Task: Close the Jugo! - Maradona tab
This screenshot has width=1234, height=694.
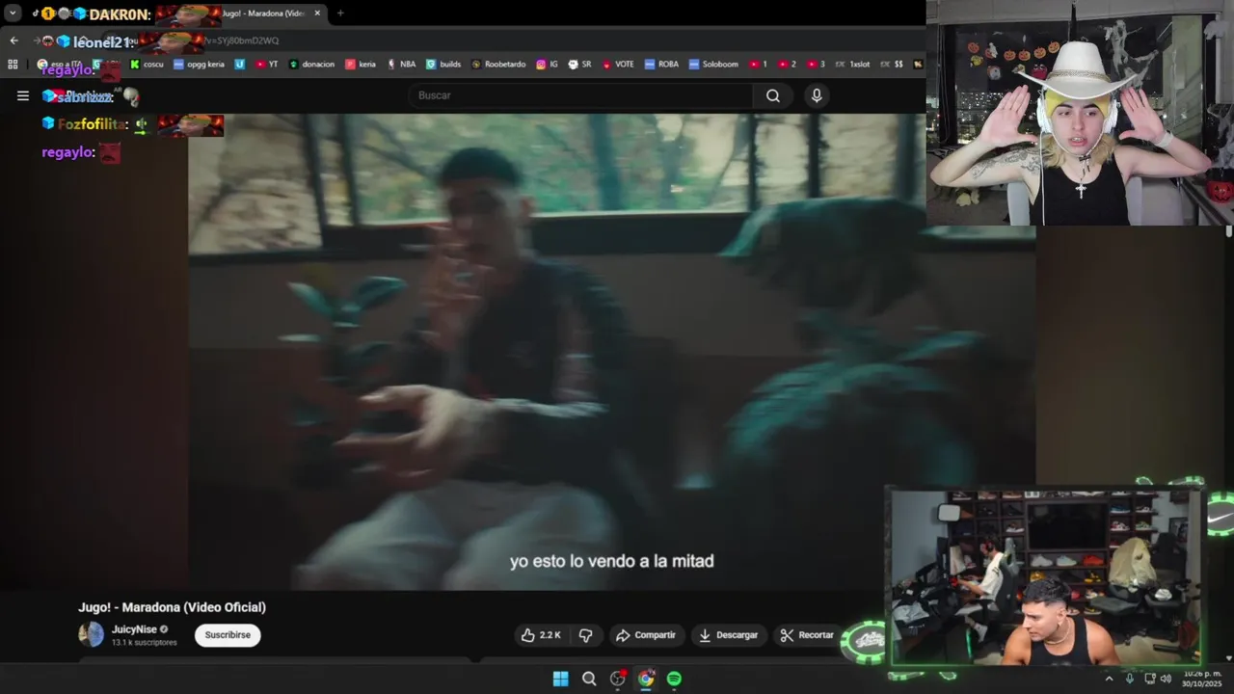Action: coord(317,13)
